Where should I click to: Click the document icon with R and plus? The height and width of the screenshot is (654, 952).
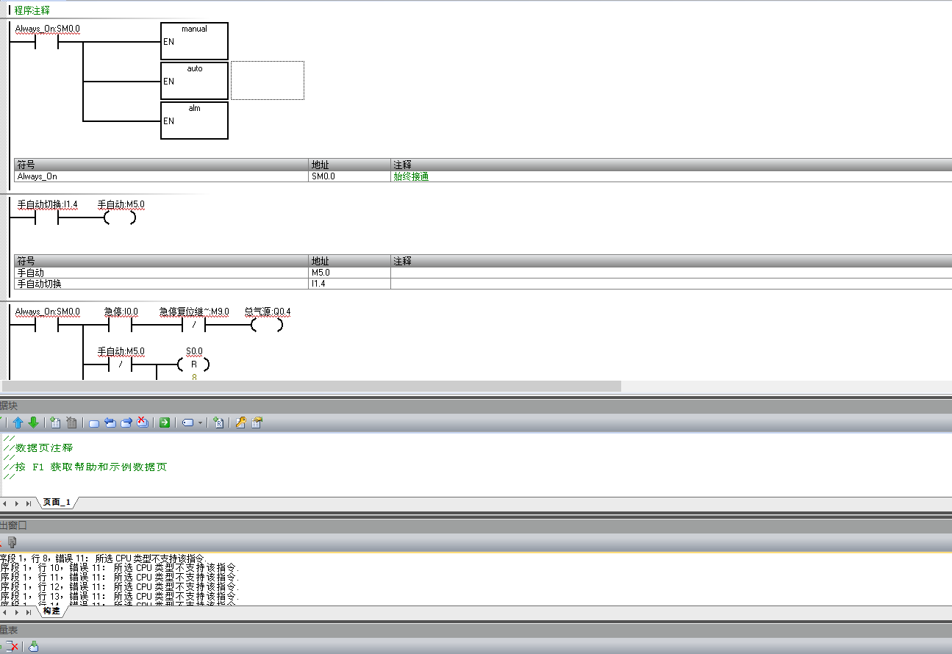coord(218,423)
